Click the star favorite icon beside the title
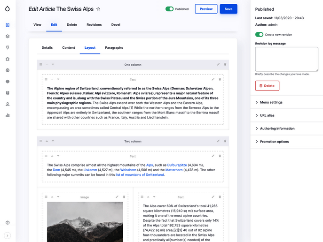Screen dimensions: 323x242 coord(98,9)
